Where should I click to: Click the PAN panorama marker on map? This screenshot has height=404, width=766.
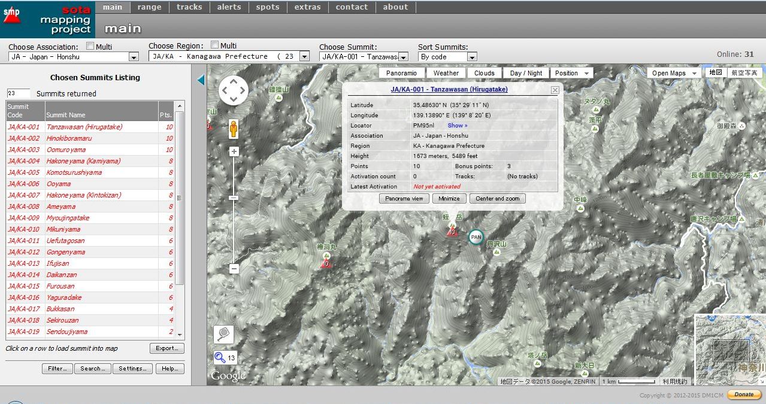point(476,237)
